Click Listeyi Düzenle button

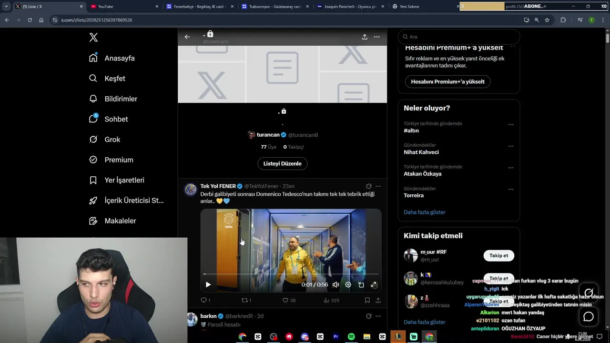coord(283,163)
